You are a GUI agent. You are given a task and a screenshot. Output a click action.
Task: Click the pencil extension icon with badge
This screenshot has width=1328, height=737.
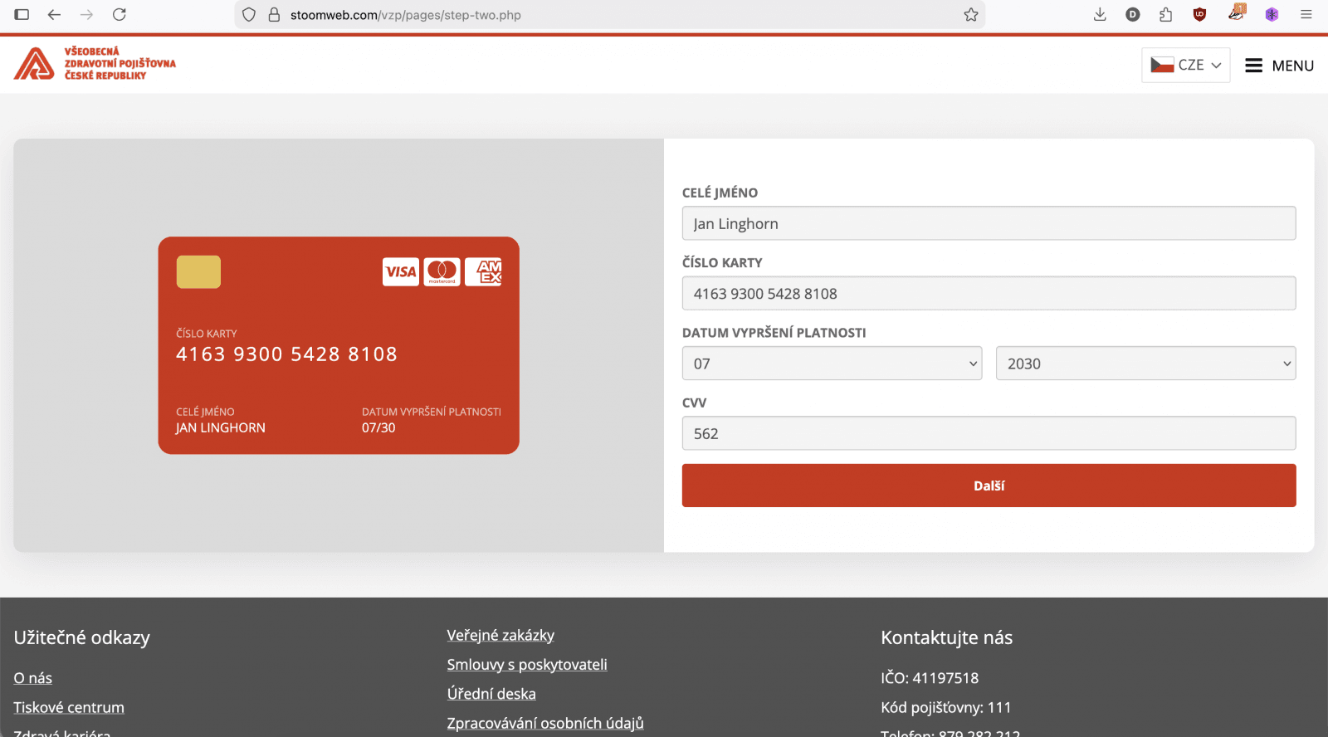[1237, 12]
